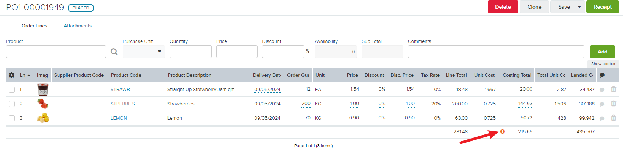Viewport: 623px width, 148px height.
Task: Open the strawberry jam product thumbnail
Action: (43, 90)
